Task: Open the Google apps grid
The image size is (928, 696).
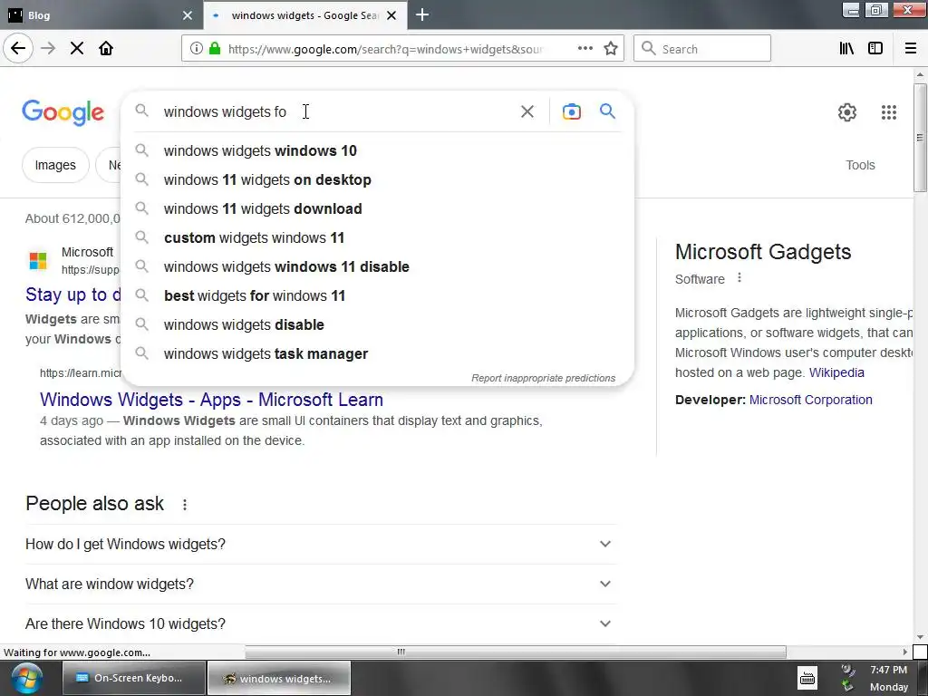Action: (888, 111)
